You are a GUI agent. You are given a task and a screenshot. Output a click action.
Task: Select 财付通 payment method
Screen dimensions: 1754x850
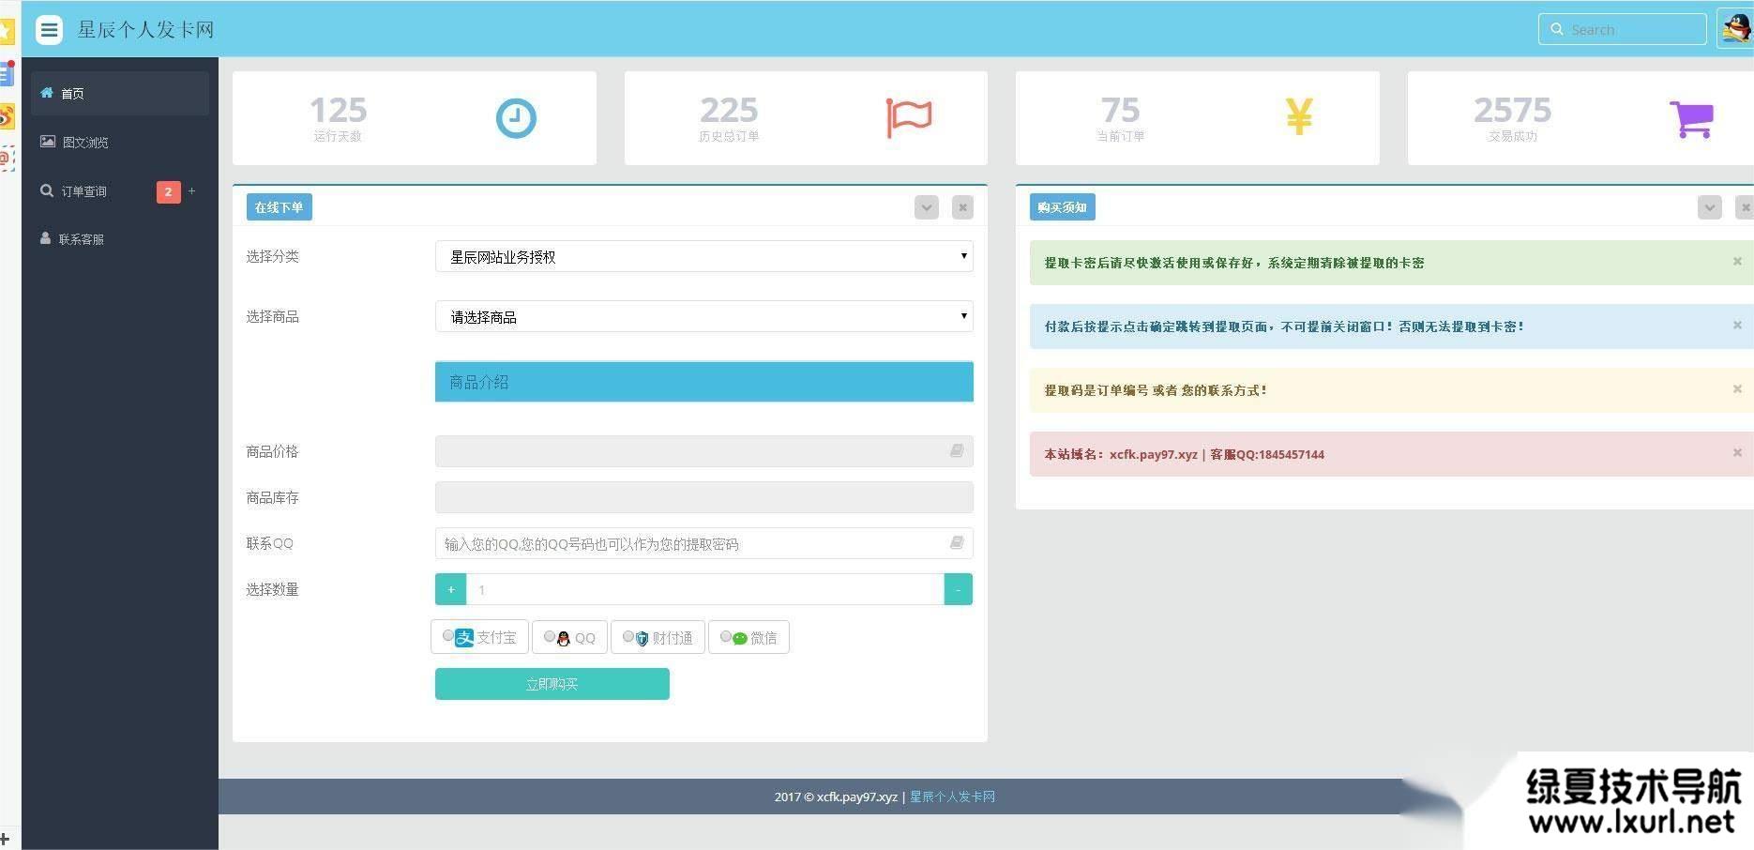point(658,637)
